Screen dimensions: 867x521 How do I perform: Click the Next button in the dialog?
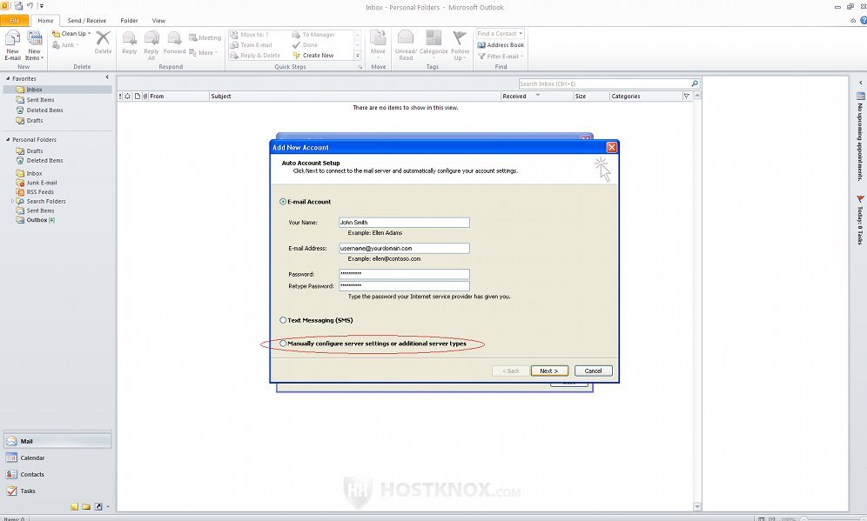[x=549, y=371]
